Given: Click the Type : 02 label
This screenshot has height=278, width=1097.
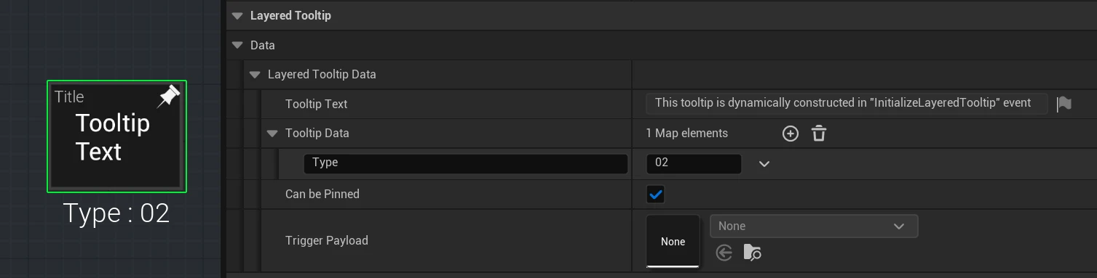Looking at the screenshot, I should point(116,213).
